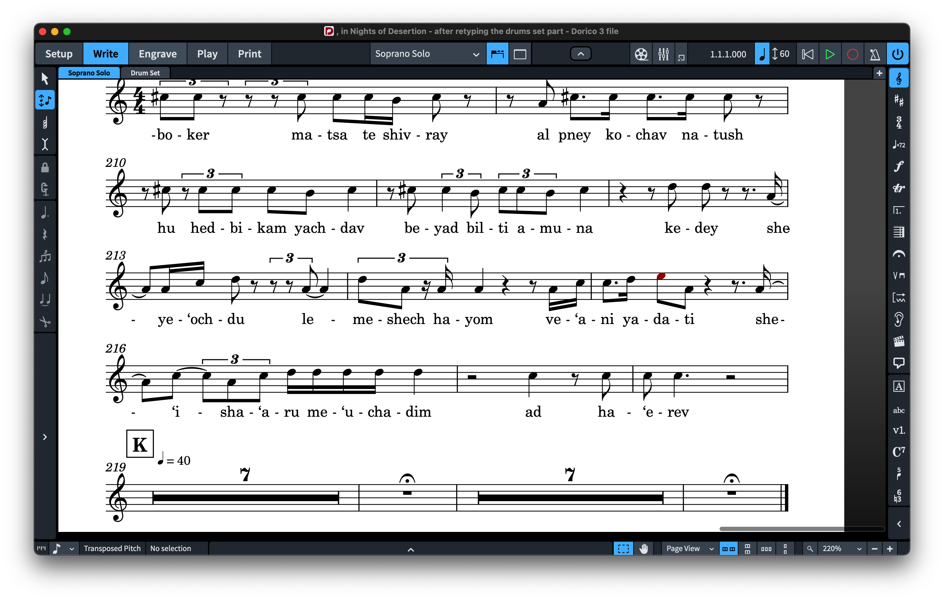Image resolution: width=944 pixels, height=600 pixels.
Task: Open Holds and Pauses panel
Action: point(898,254)
